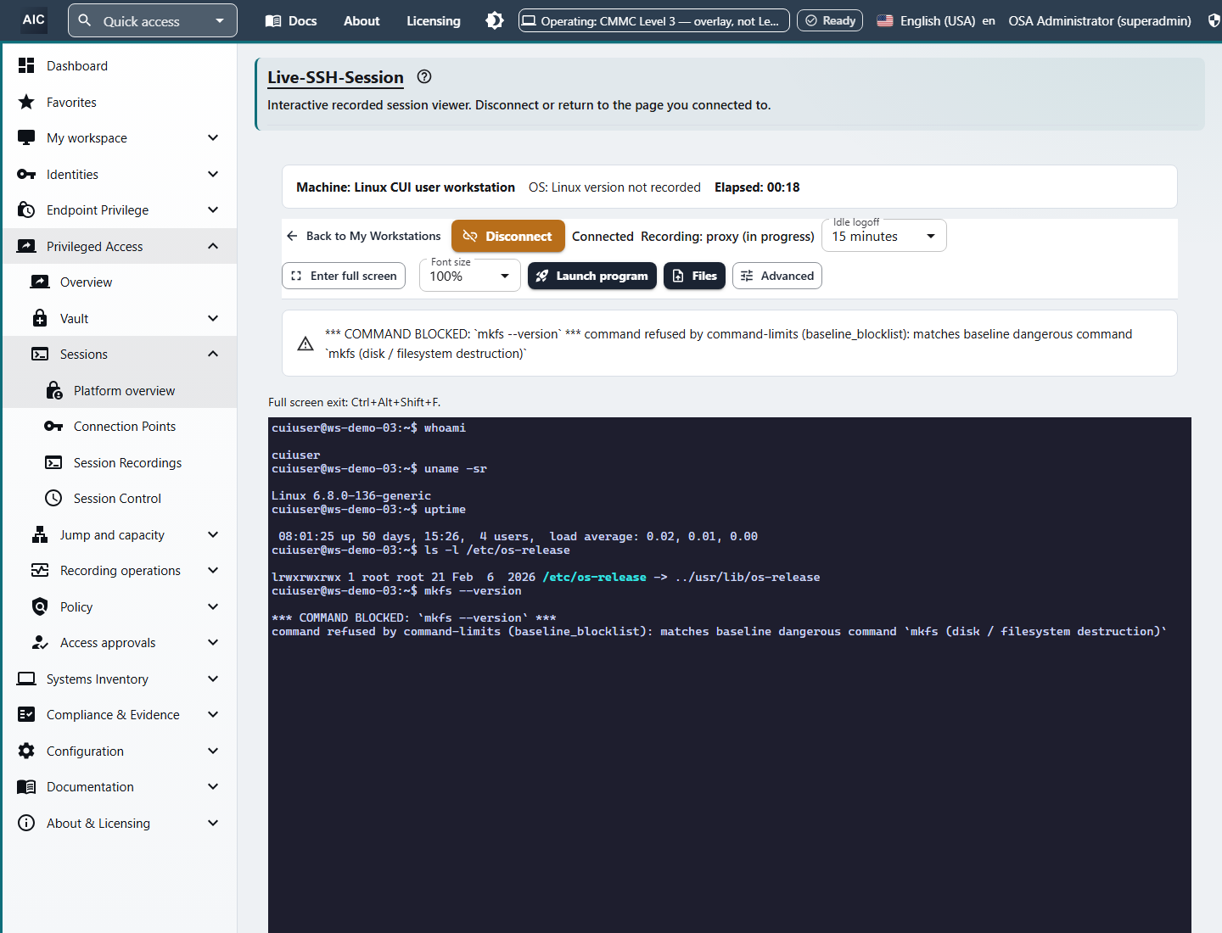
Task: Open the Files button
Action: click(x=694, y=276)
